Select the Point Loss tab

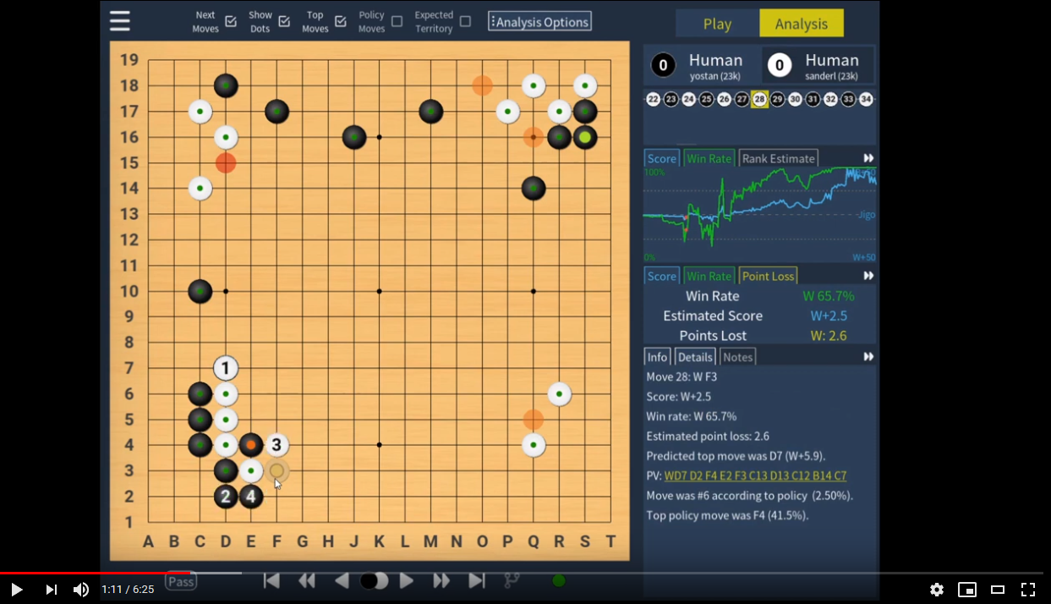[768, 276]
